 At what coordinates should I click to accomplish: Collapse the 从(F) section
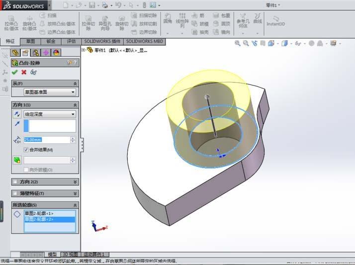75,83
